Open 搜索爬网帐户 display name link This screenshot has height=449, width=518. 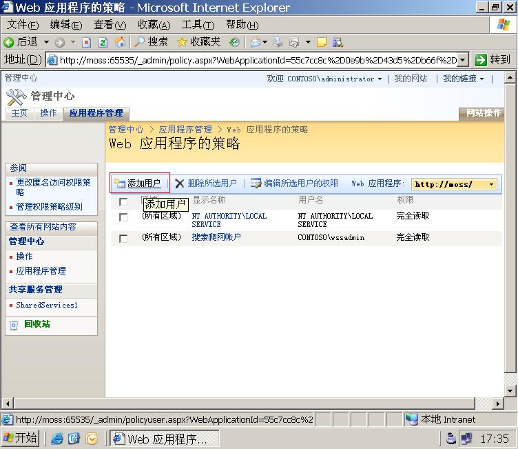pyautogui.click(x=216, y=237)
